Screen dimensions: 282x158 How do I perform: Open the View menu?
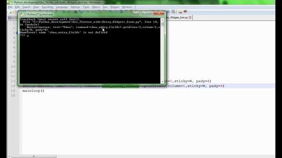[x=36, y=7]
